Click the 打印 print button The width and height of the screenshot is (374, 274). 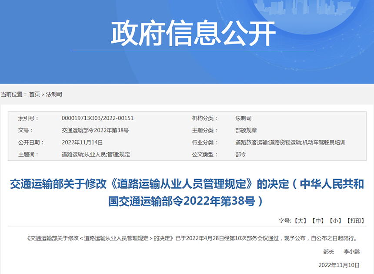pos(356,221)
